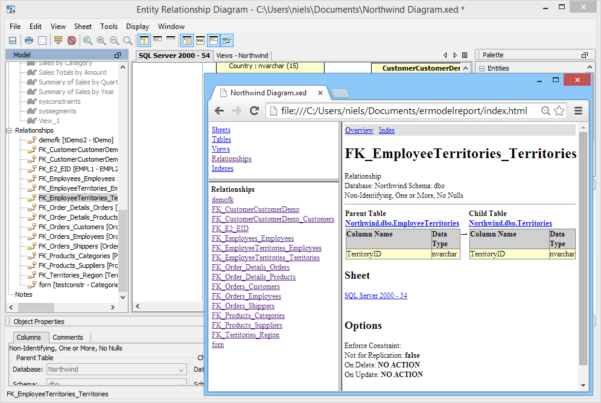Click the plain magnifier zoom icon
The width and height of the screenshot is (601, 403).
(128, 40)
